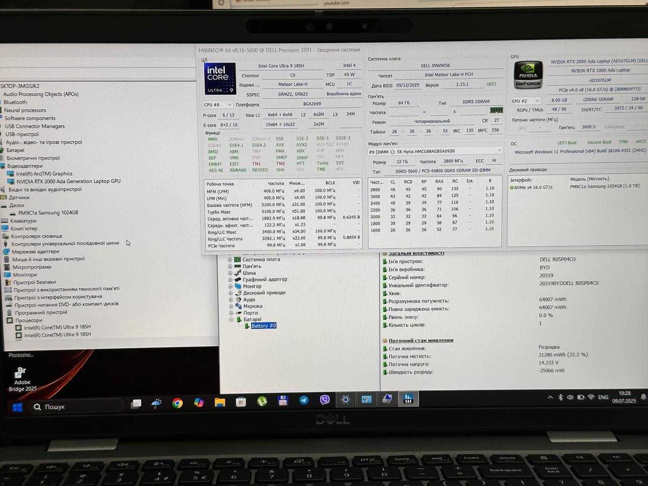This screenshot has width=648, height=486.
Task: Click the Ring/LLC Частота row
Action: [283, 238]
